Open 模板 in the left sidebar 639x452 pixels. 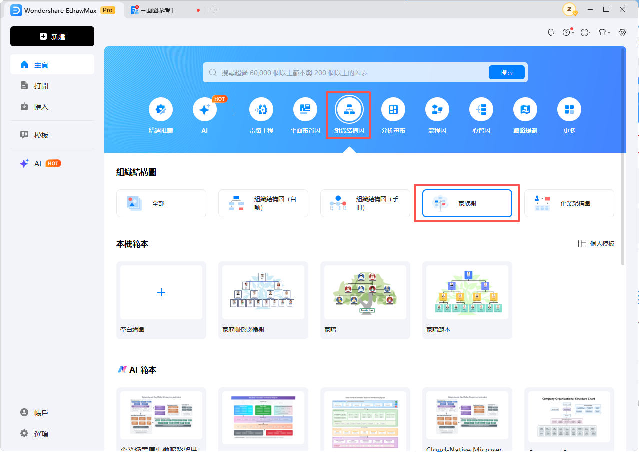click(41, 135)
